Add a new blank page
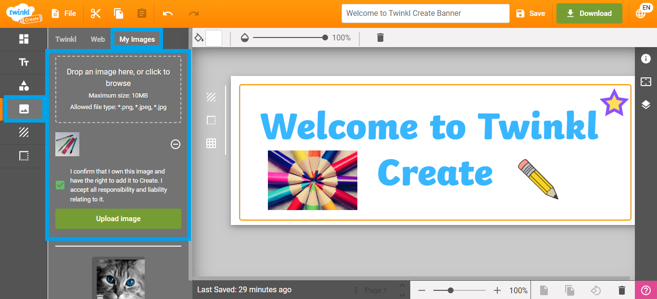This screenshot has height=299, width=657. (543, 290)
